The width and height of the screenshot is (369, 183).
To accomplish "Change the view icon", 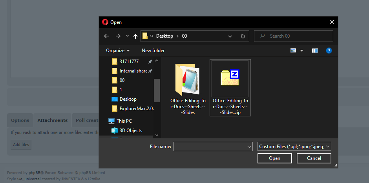I will click(293, 51).
